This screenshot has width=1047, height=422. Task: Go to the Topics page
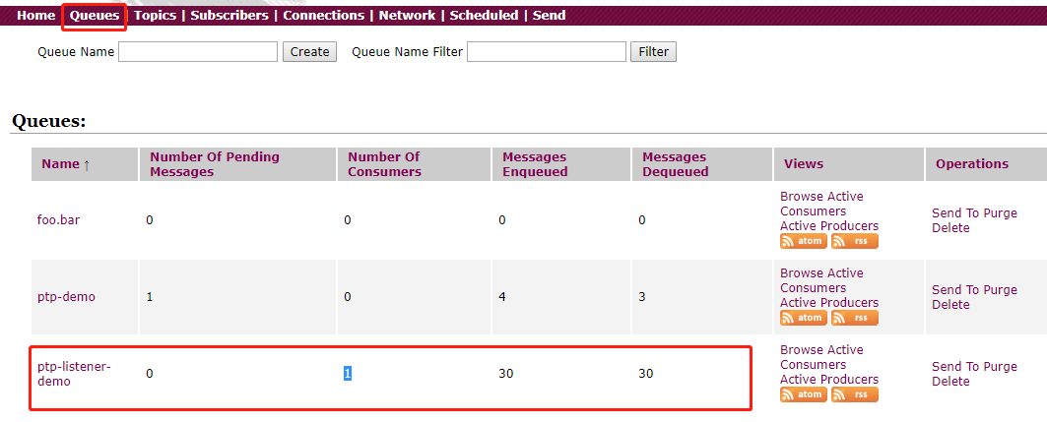point(155,16)
